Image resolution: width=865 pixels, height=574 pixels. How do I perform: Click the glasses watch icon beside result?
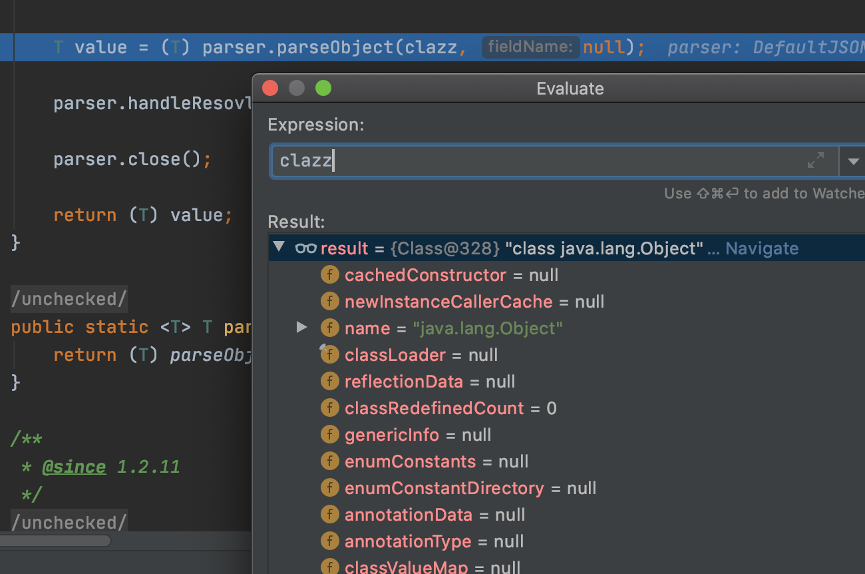pos(305,248)
